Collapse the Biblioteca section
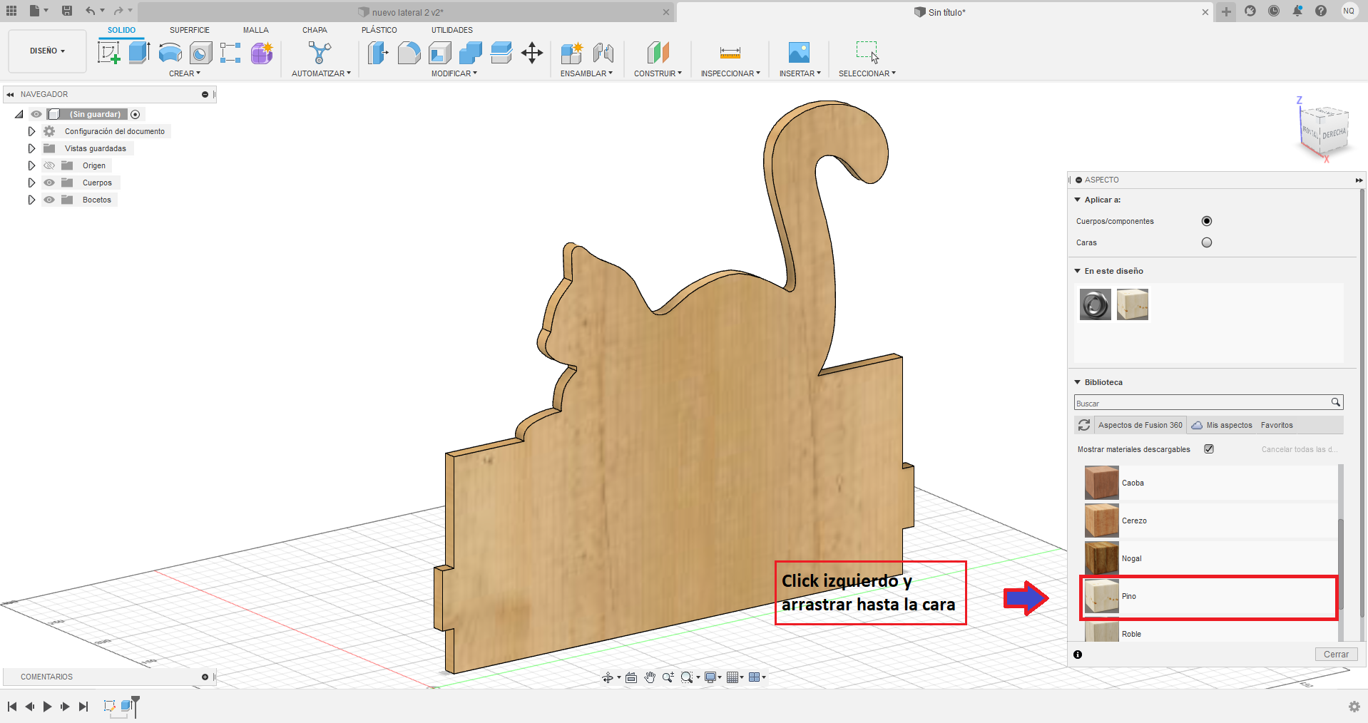This screenshot has width=1368, height=723. coord(1078,382)
